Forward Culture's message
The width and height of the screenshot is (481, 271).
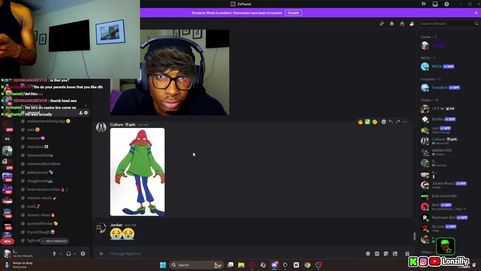[398, 122]
